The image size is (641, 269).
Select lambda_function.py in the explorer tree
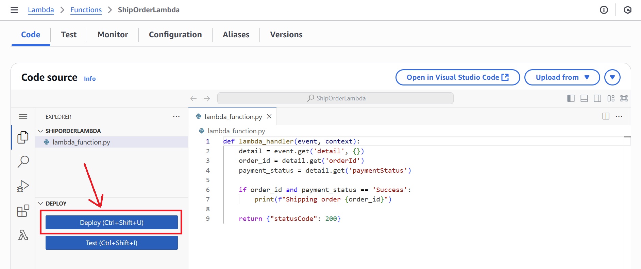point(112,142)
